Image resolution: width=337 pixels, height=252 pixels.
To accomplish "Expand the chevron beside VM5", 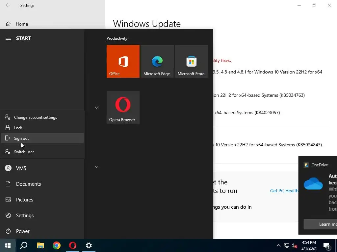I will click(x=97, y=167).
